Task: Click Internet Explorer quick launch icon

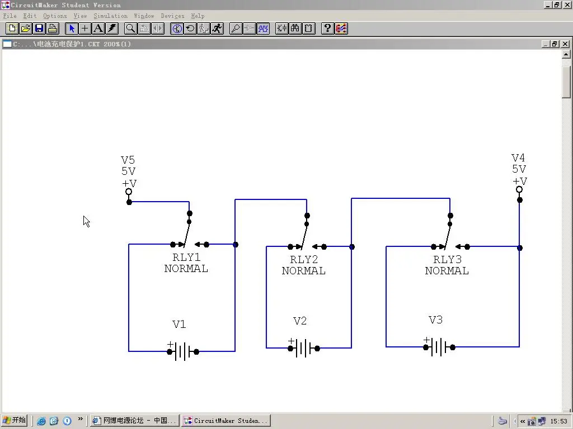Action: point(41,421)
